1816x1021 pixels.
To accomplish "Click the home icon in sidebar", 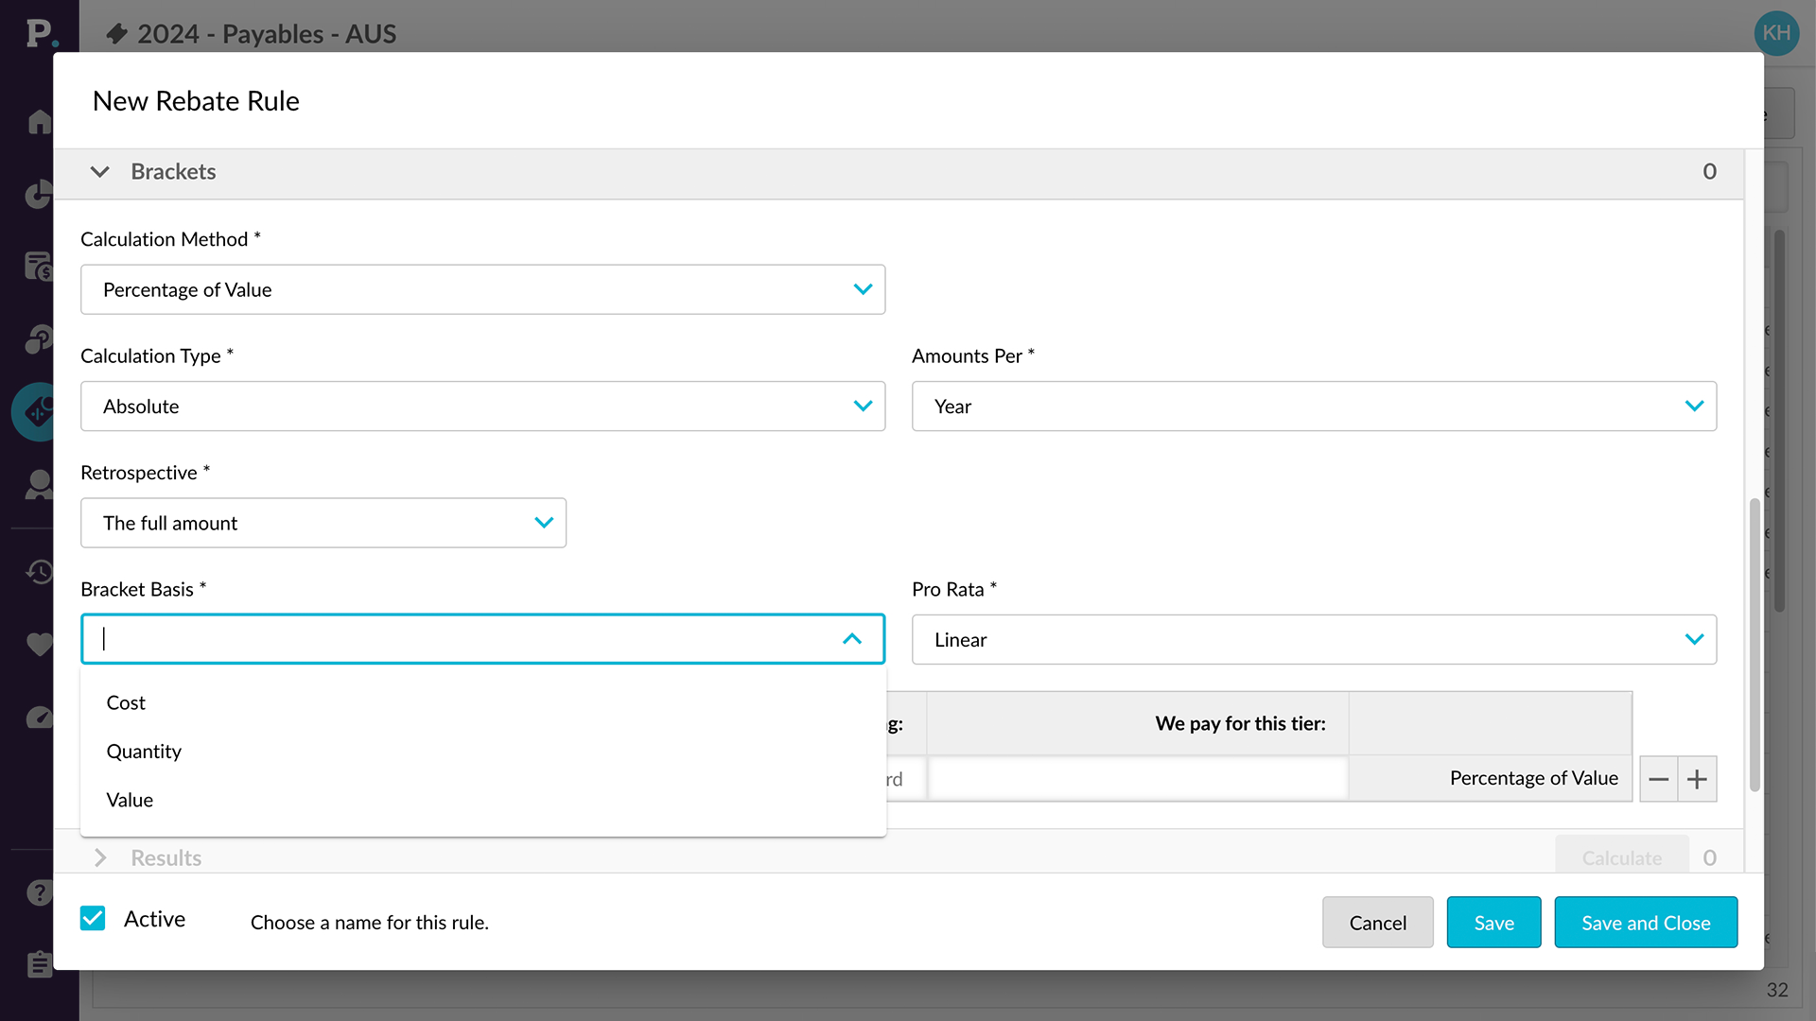I will tap(39, 122).
